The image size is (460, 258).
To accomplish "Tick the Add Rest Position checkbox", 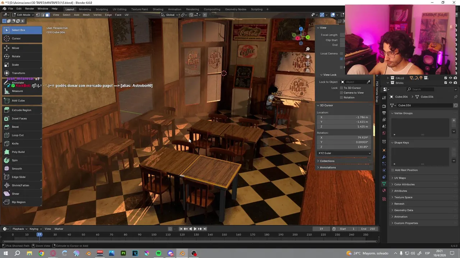I will point(392,170).
